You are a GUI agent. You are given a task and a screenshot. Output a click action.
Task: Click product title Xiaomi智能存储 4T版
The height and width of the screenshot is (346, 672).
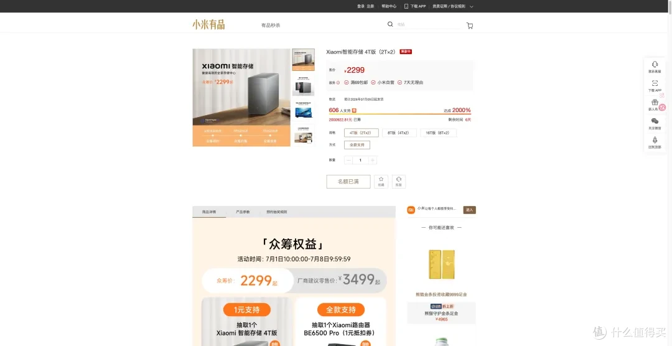[x=361, y=52]
